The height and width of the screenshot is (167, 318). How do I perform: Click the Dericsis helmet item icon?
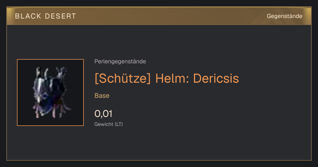[50, 93]
